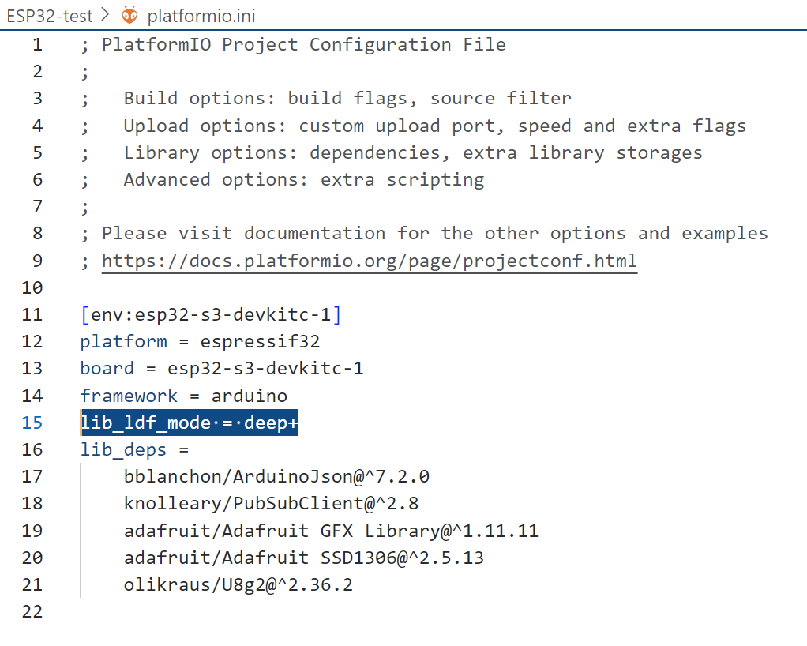Click the Adafruit GFX Library dependency line
Image resolution: width=807 pixels, height=646 pixels.
tap(331, 531)
